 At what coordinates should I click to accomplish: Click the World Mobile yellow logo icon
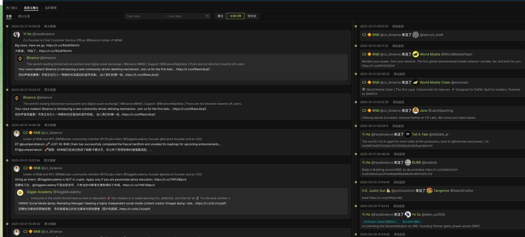[416, 54]
